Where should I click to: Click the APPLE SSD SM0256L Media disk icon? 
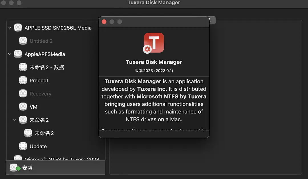tap(18, 28)
